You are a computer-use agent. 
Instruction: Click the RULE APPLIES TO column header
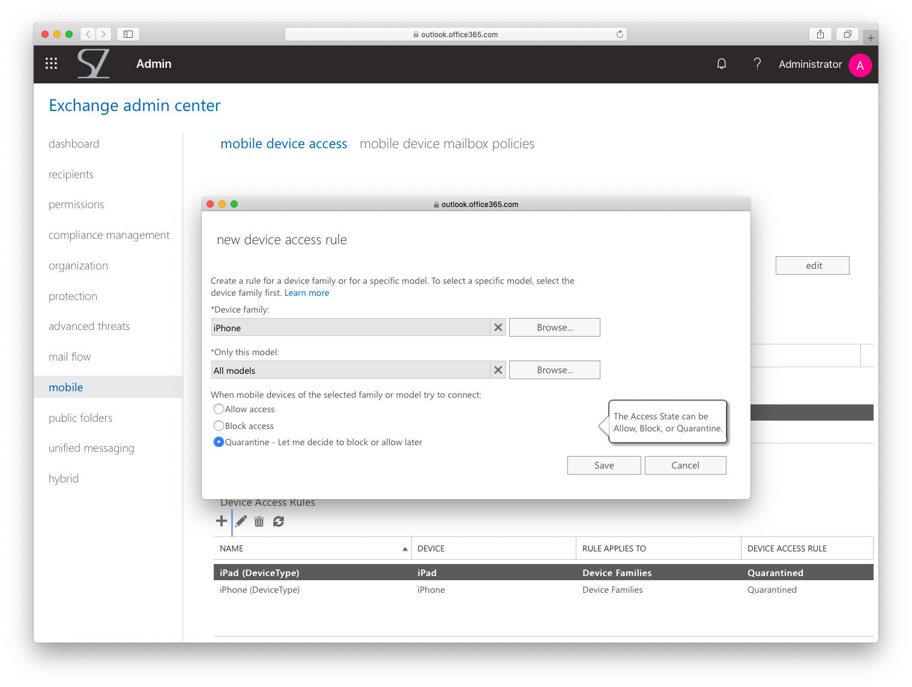[x=659, y=548]
